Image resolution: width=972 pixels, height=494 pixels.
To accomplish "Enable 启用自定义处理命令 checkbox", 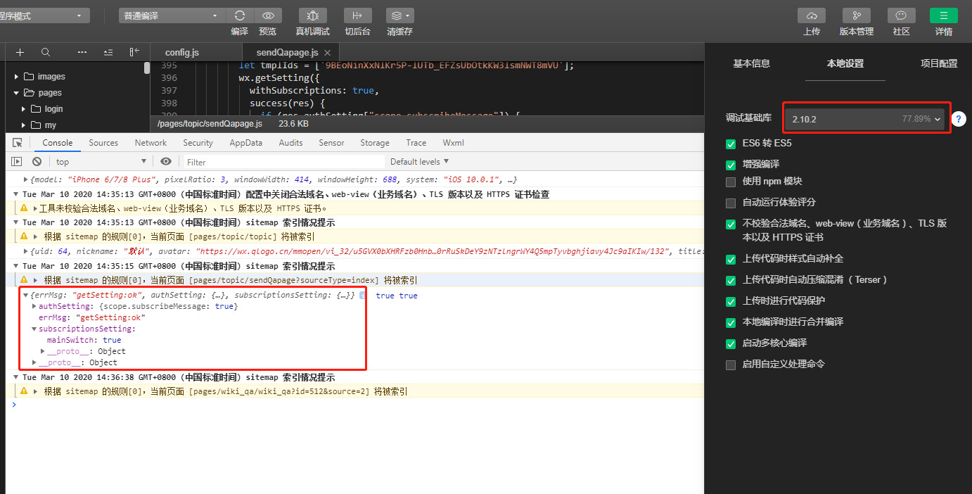I will [731, 365].
